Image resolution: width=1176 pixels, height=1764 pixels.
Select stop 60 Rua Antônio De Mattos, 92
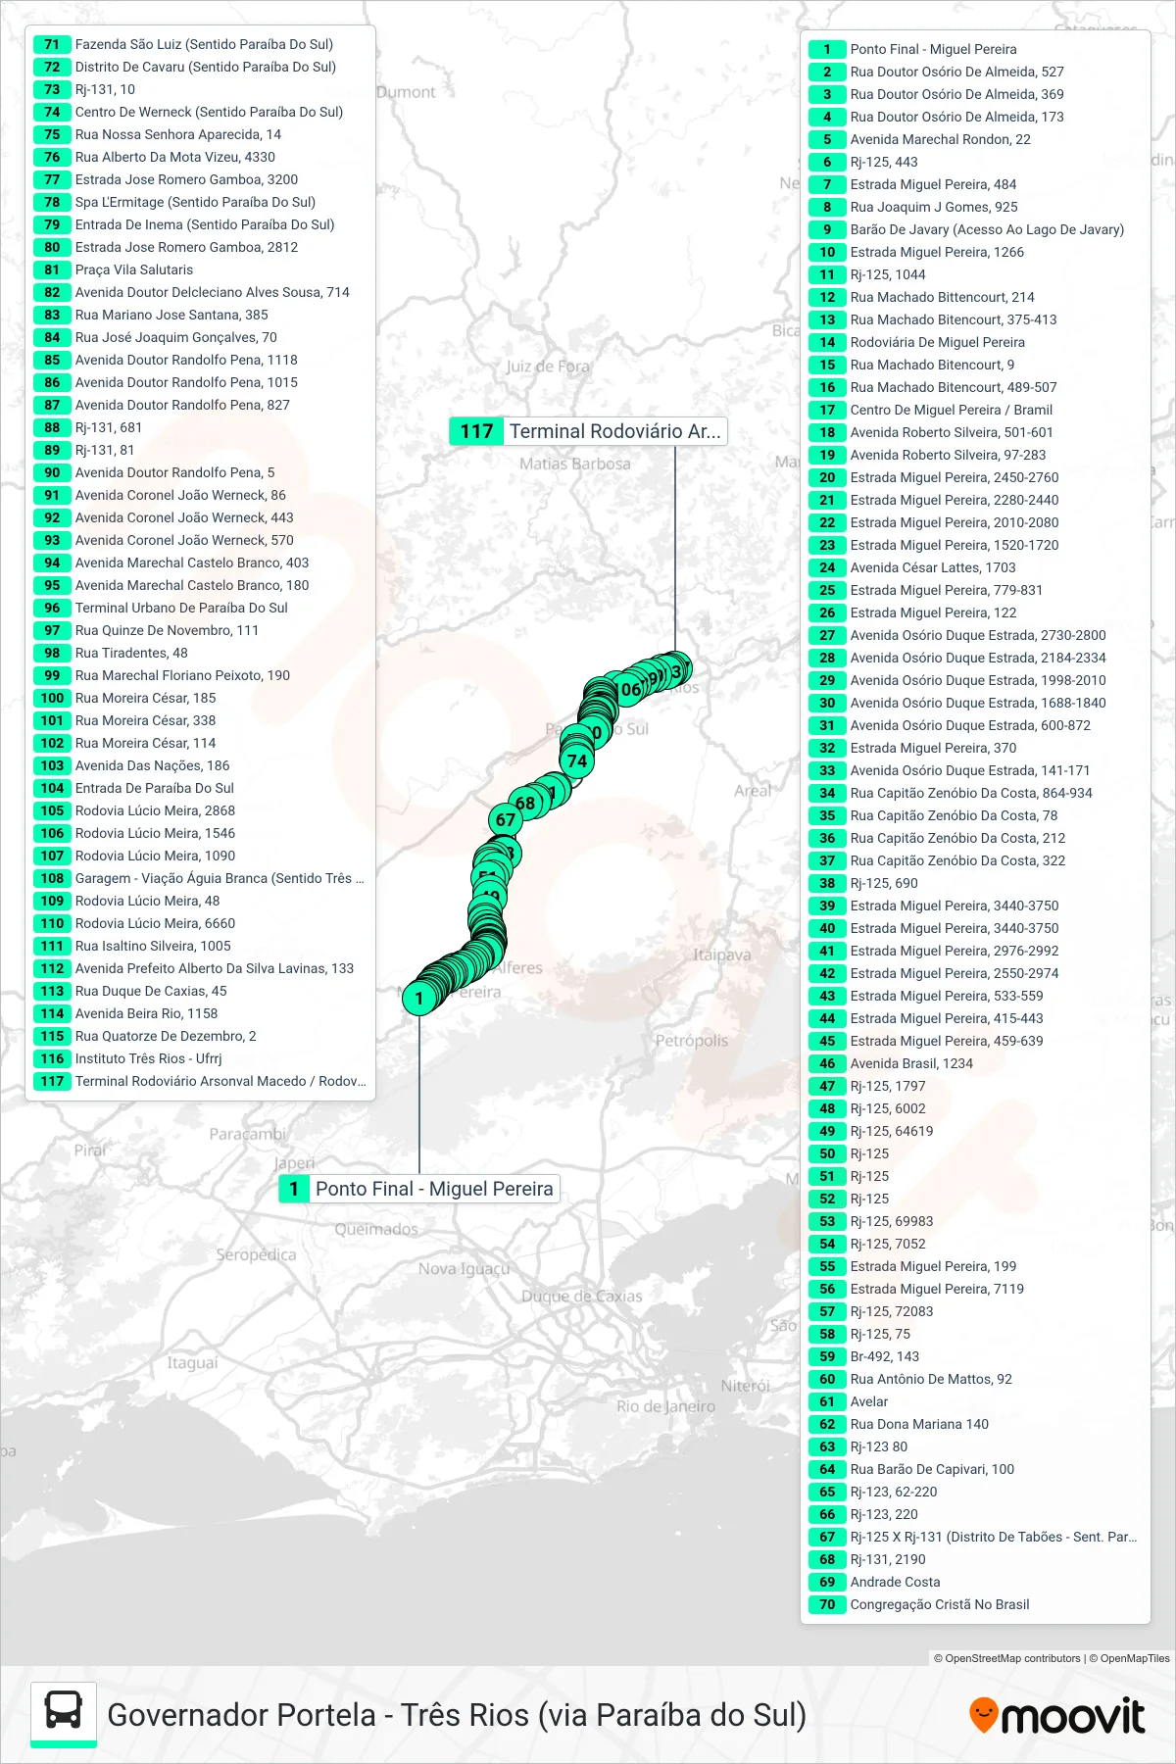(975, 1379)
